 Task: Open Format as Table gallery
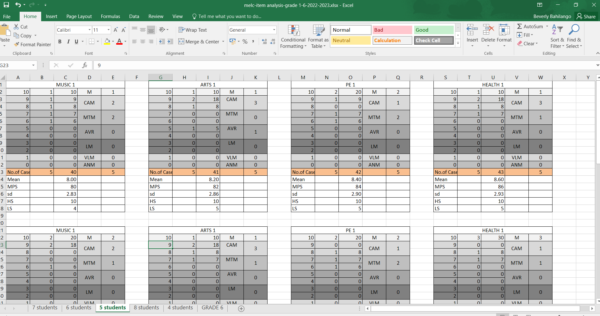[318, 37]
